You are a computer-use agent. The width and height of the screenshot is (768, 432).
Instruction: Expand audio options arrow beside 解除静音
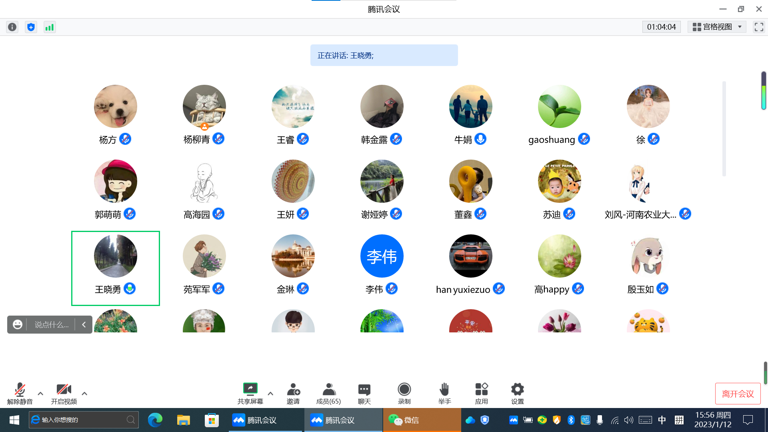(x=40, y=394)
